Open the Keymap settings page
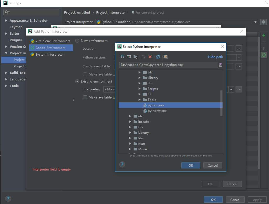The image size is (269, 204). [16, 27]
